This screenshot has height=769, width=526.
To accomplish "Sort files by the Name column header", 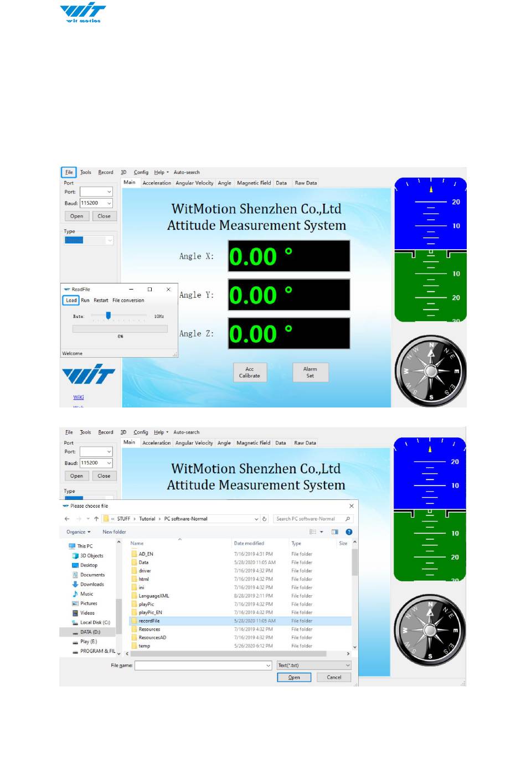I will (x=137, y=543).
